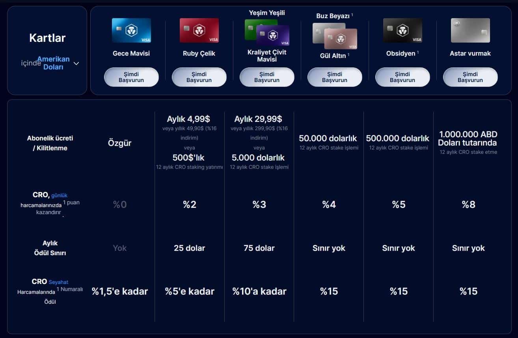Apply now for the Ruby Çelik card
The width and height of the screenshot is (518, 338).
tap(199, 77)
